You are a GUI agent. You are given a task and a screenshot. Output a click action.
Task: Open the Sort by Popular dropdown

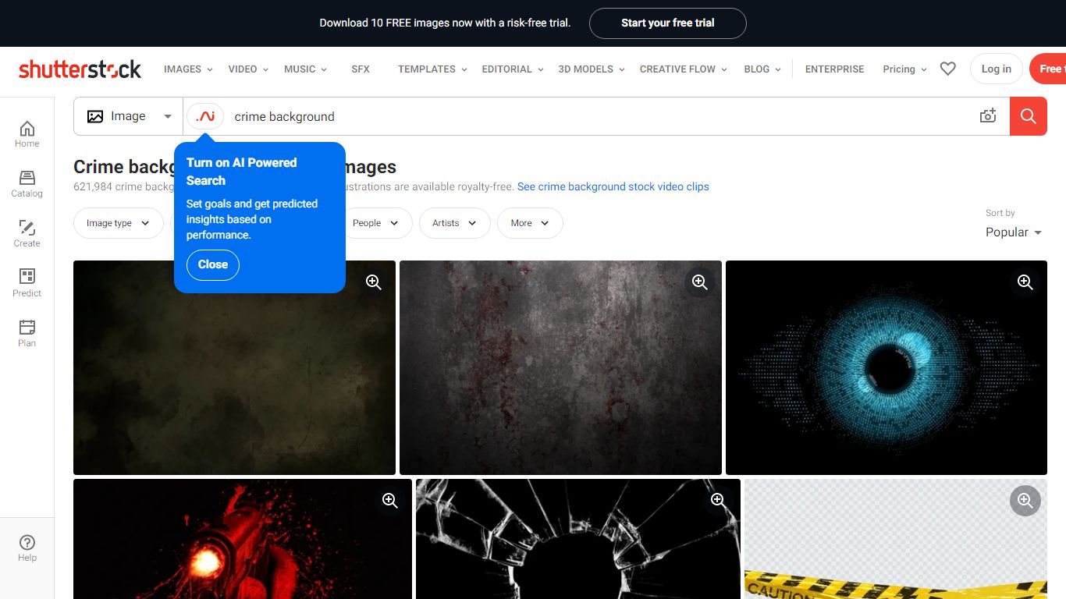click(x=1014, y=232)
